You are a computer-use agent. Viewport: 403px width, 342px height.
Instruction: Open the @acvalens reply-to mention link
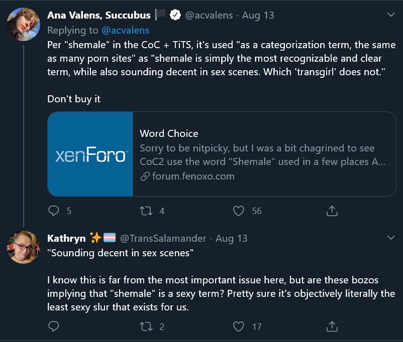[126, 30]
